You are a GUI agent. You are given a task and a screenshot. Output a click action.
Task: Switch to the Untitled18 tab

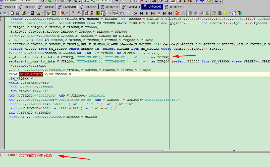click(x=67, y=7)
